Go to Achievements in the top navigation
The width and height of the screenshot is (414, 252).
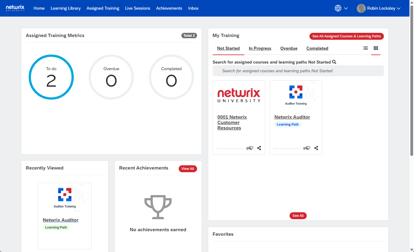point(169,8)
